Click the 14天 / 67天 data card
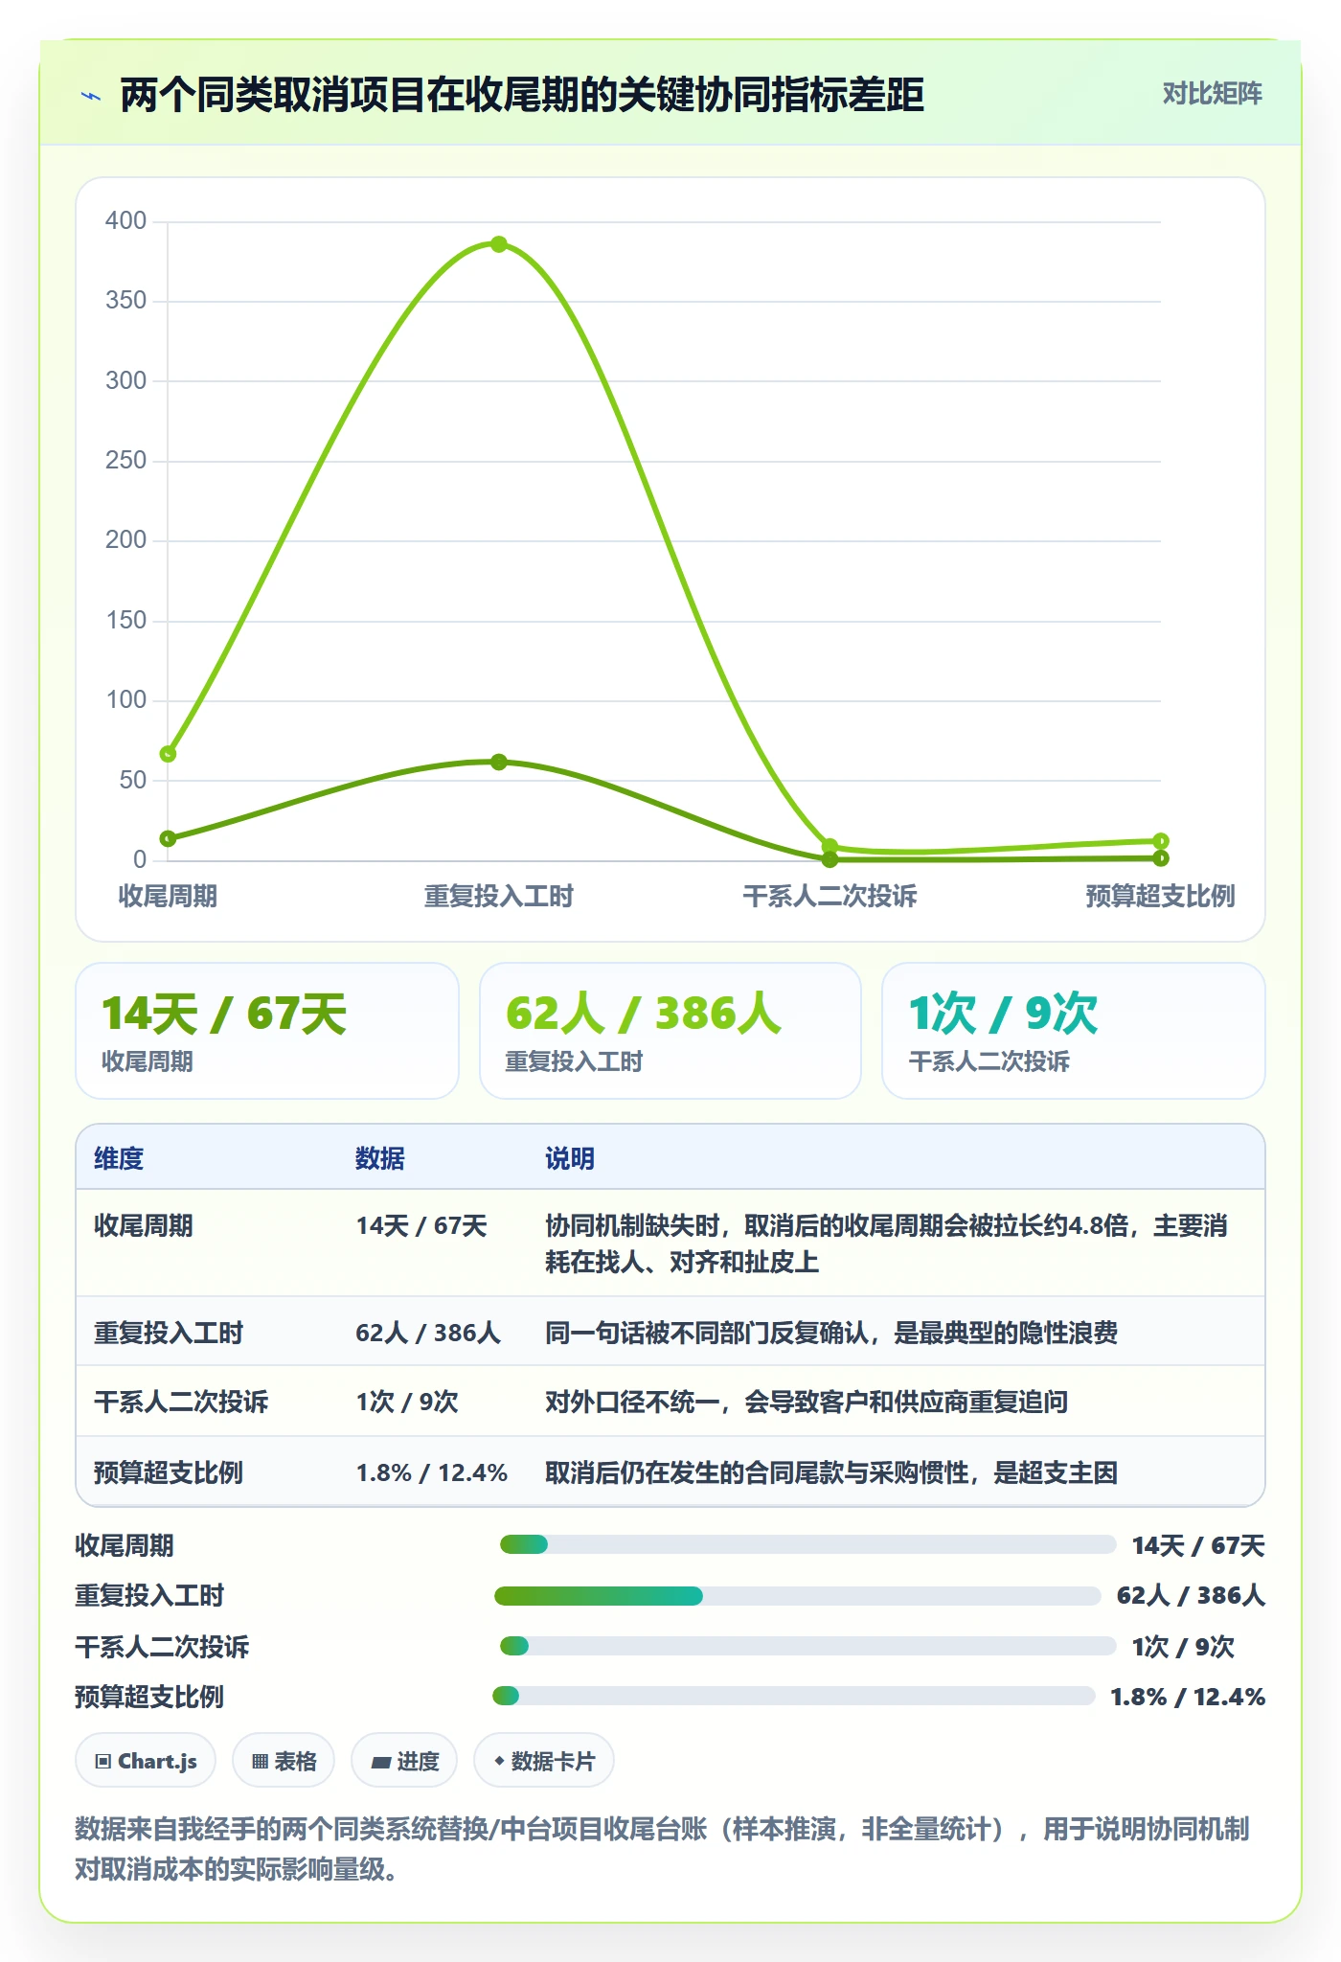 [267, 1031]
